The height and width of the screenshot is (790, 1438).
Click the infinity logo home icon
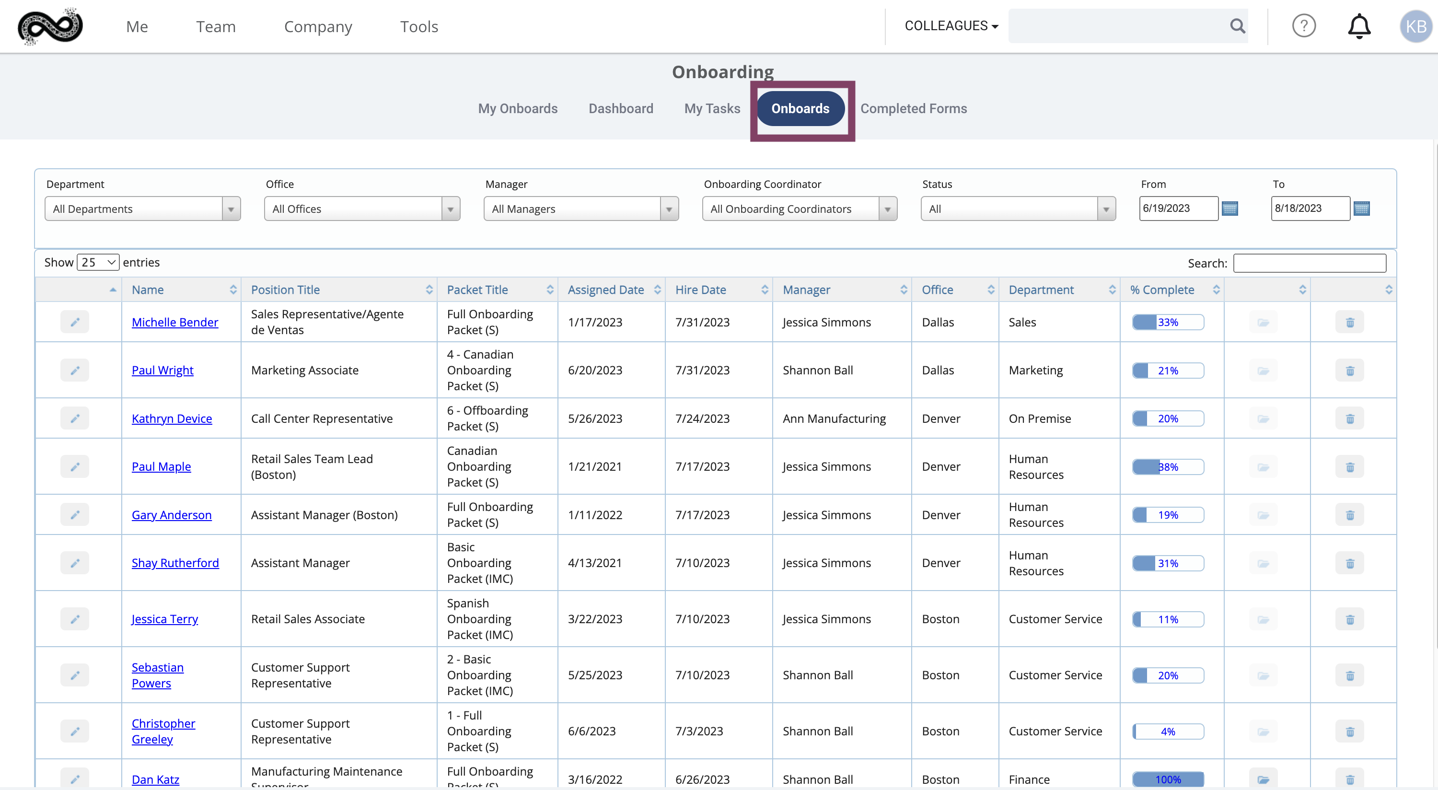(x=50, y=26)
